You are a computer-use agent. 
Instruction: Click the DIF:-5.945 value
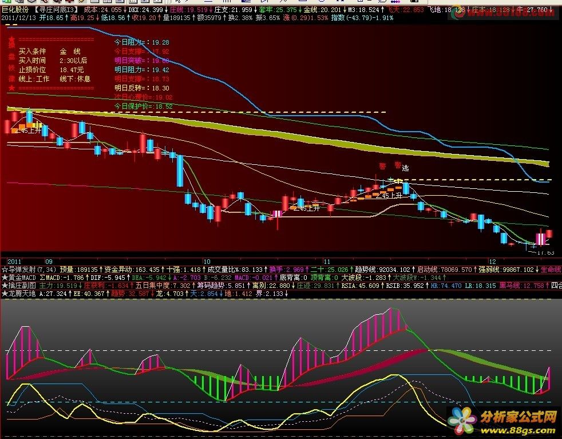click(108, 278)
